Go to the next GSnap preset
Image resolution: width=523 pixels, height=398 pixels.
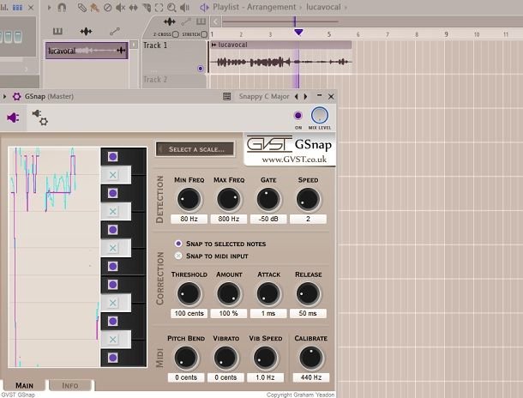(305, 96)
